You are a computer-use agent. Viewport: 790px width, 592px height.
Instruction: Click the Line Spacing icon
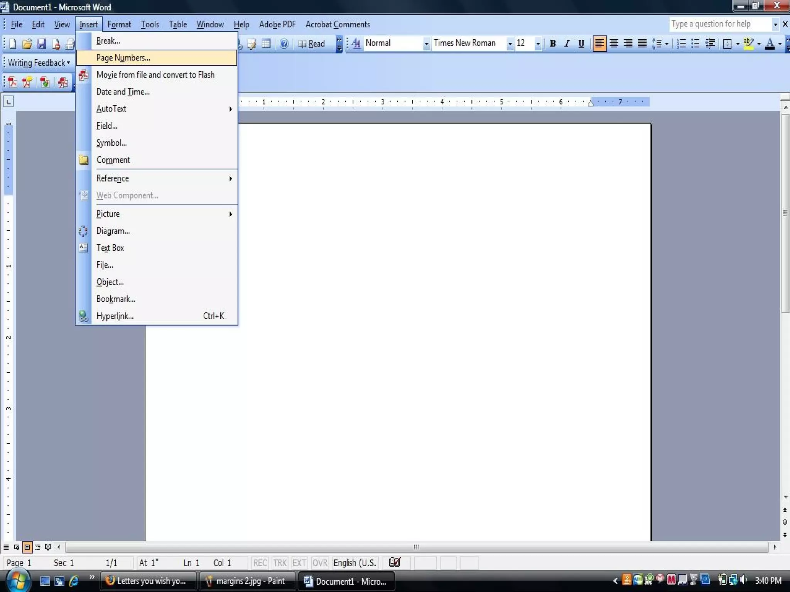pyautogui.click(x=657, y=44)
